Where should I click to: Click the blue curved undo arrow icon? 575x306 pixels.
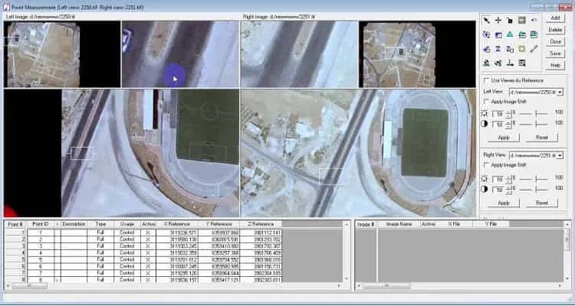click(x=534, y=21)
